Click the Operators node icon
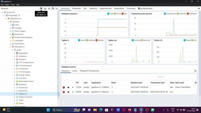 [17, 84]
